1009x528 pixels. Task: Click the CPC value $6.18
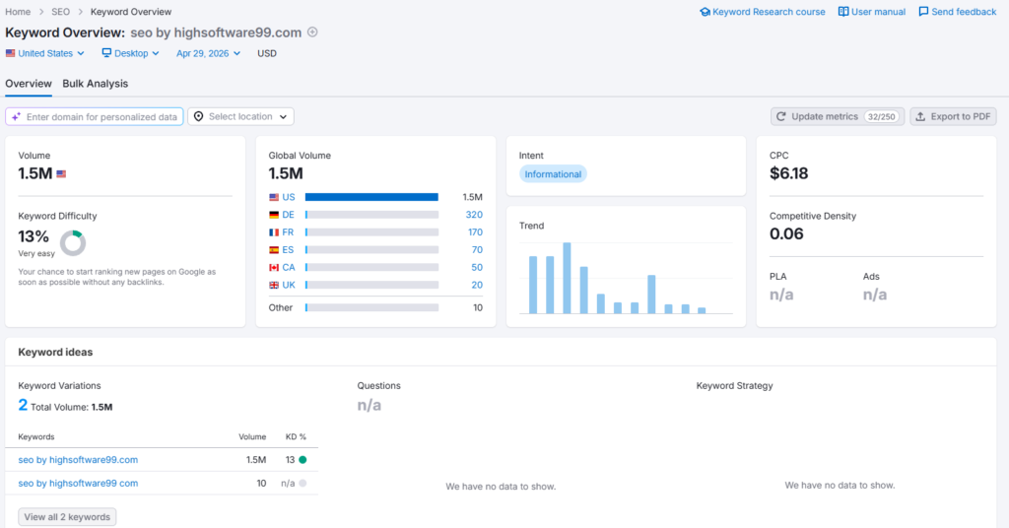[789, 173]
